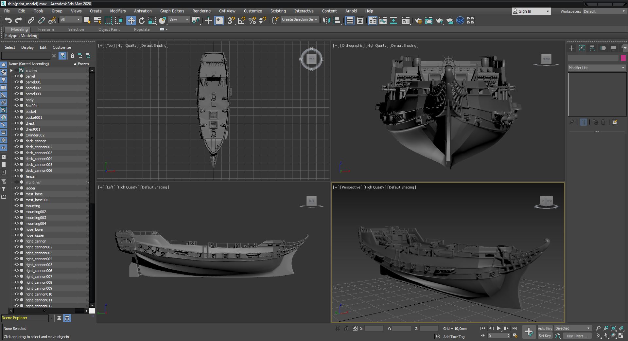Click the Key Filters button

[x=577, y=336]
